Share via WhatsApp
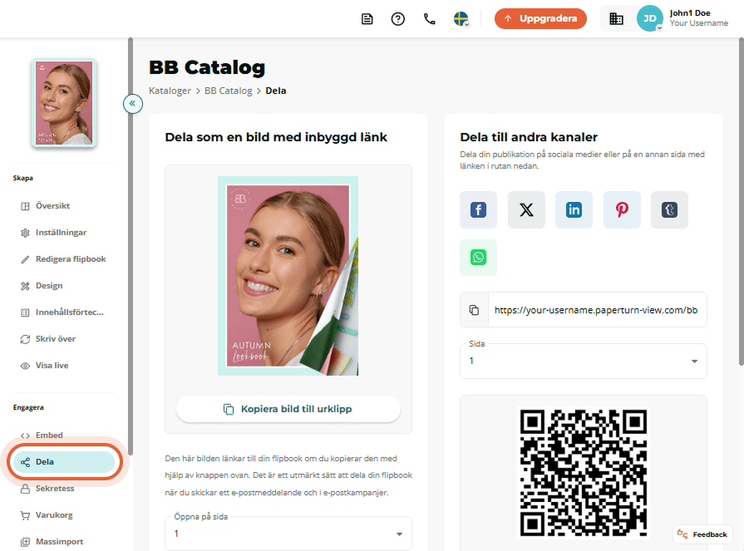The image size is (744, 551). (478, 258)
